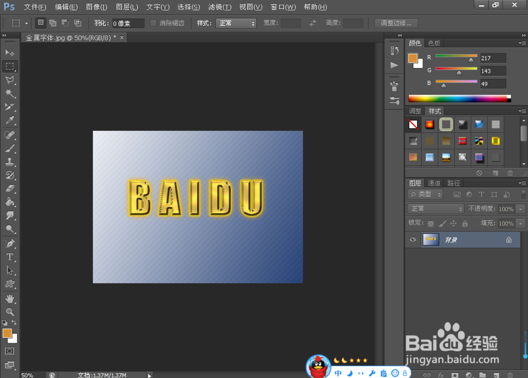This screenshot has width=528, height=378.
Task: Select the Custom Shape tool
Action: [x=10, y=284]
